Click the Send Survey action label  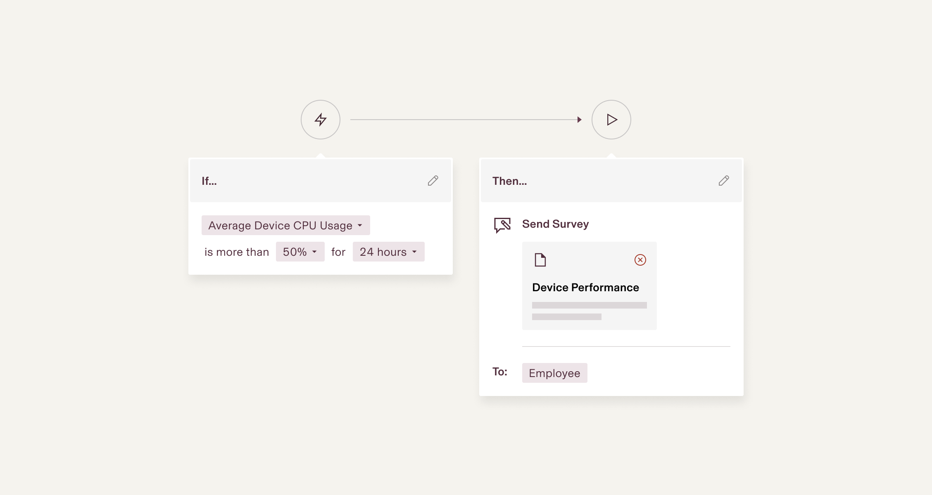[x=555, y=224]
